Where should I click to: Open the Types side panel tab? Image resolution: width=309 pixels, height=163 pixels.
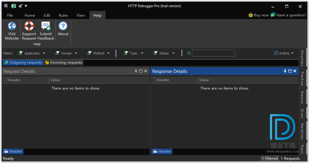[x=302, y=149]
